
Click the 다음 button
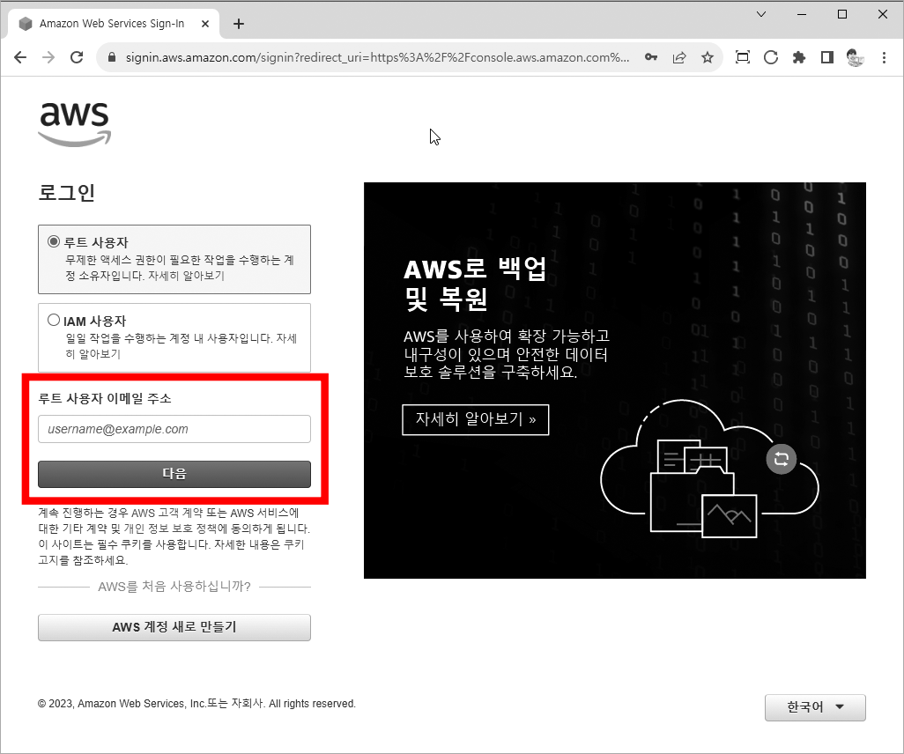pyautogui.click(x=174, y=474)
